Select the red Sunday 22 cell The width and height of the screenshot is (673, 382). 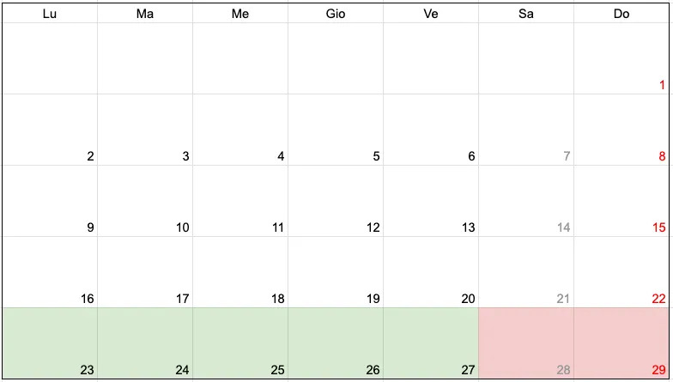coord(621,272)
